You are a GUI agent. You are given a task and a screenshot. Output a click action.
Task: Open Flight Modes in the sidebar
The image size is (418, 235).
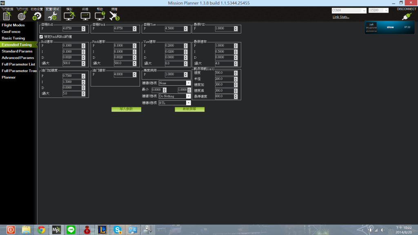(13, 25)
